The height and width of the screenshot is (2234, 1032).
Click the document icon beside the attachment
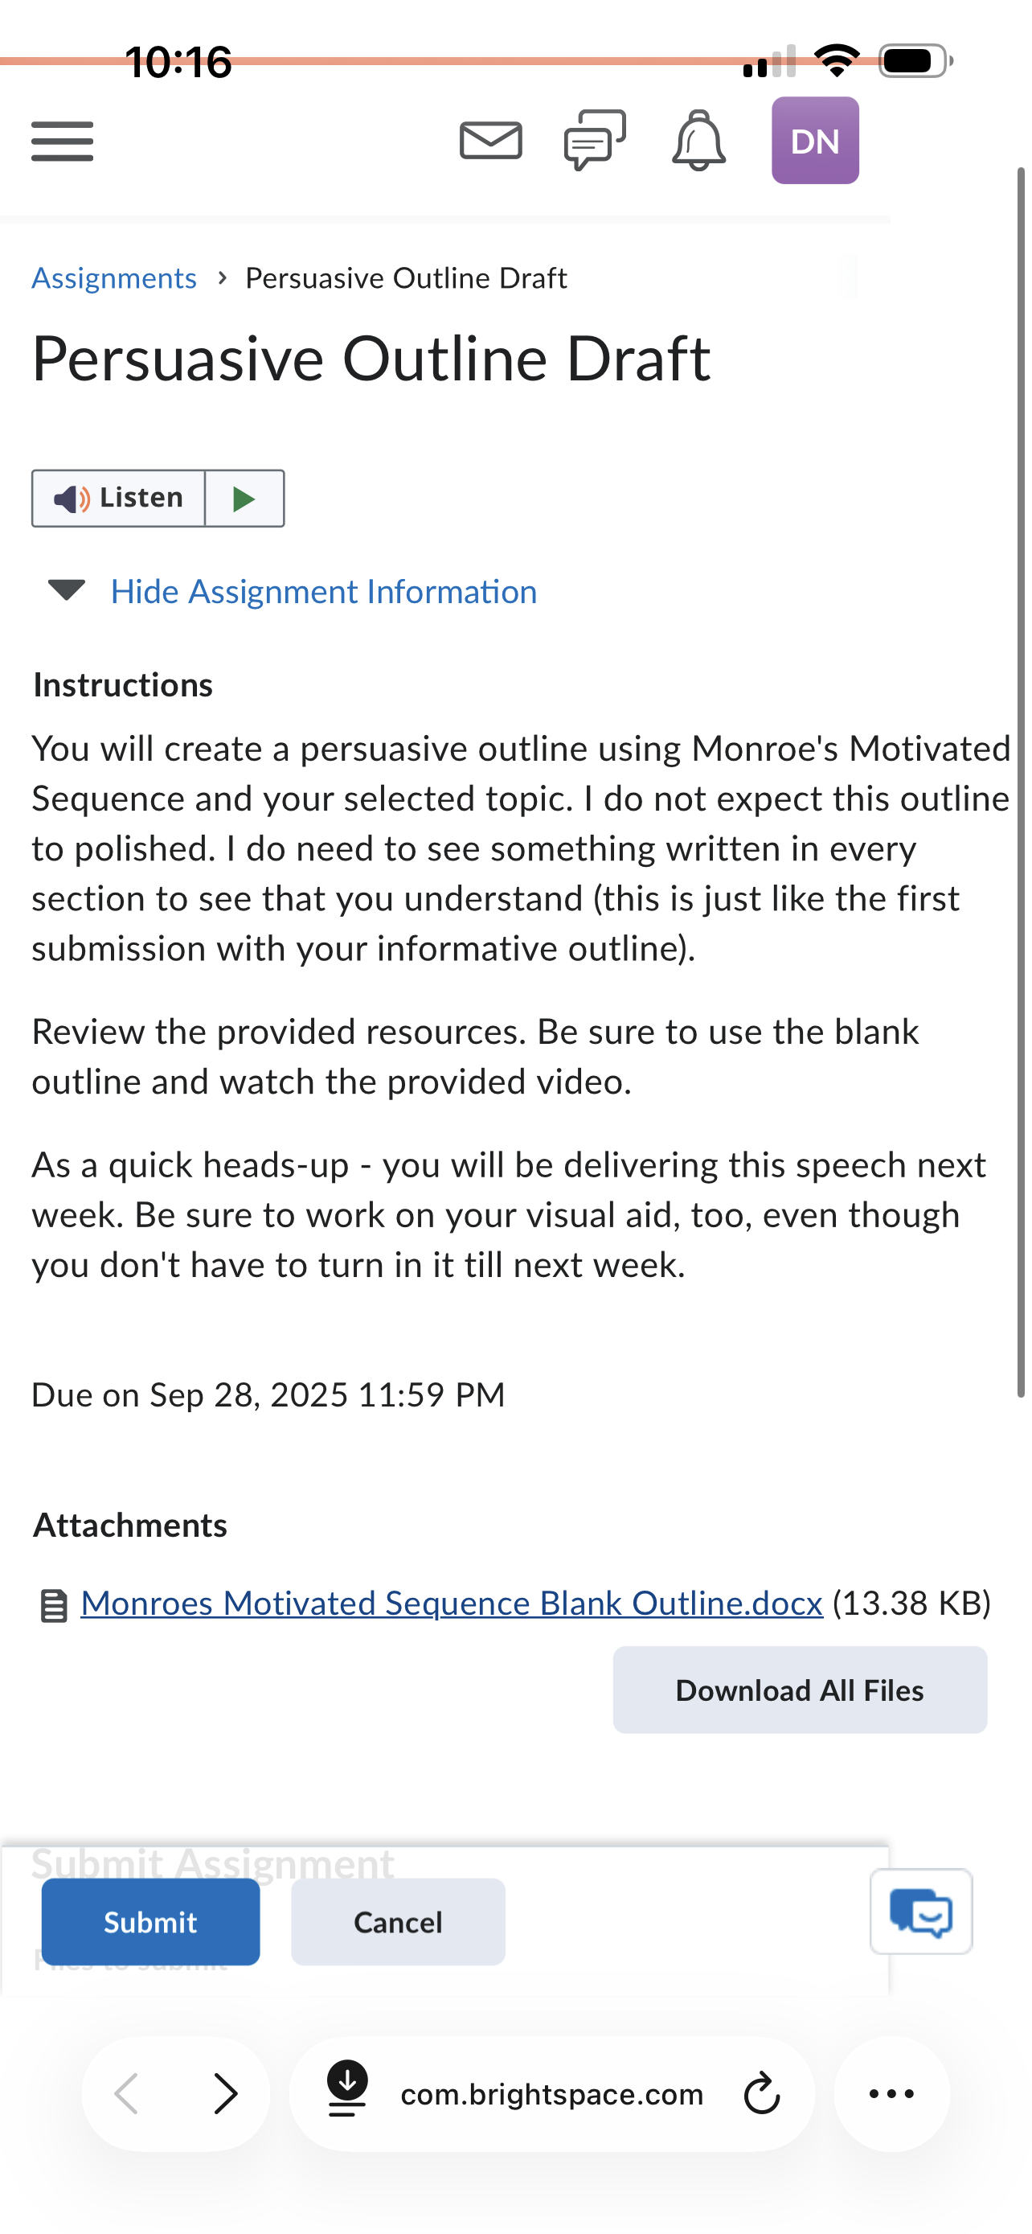(54, 1605)
